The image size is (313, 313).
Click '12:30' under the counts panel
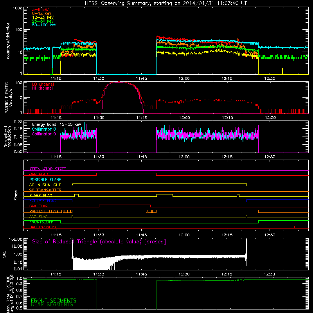pos(270,79)
